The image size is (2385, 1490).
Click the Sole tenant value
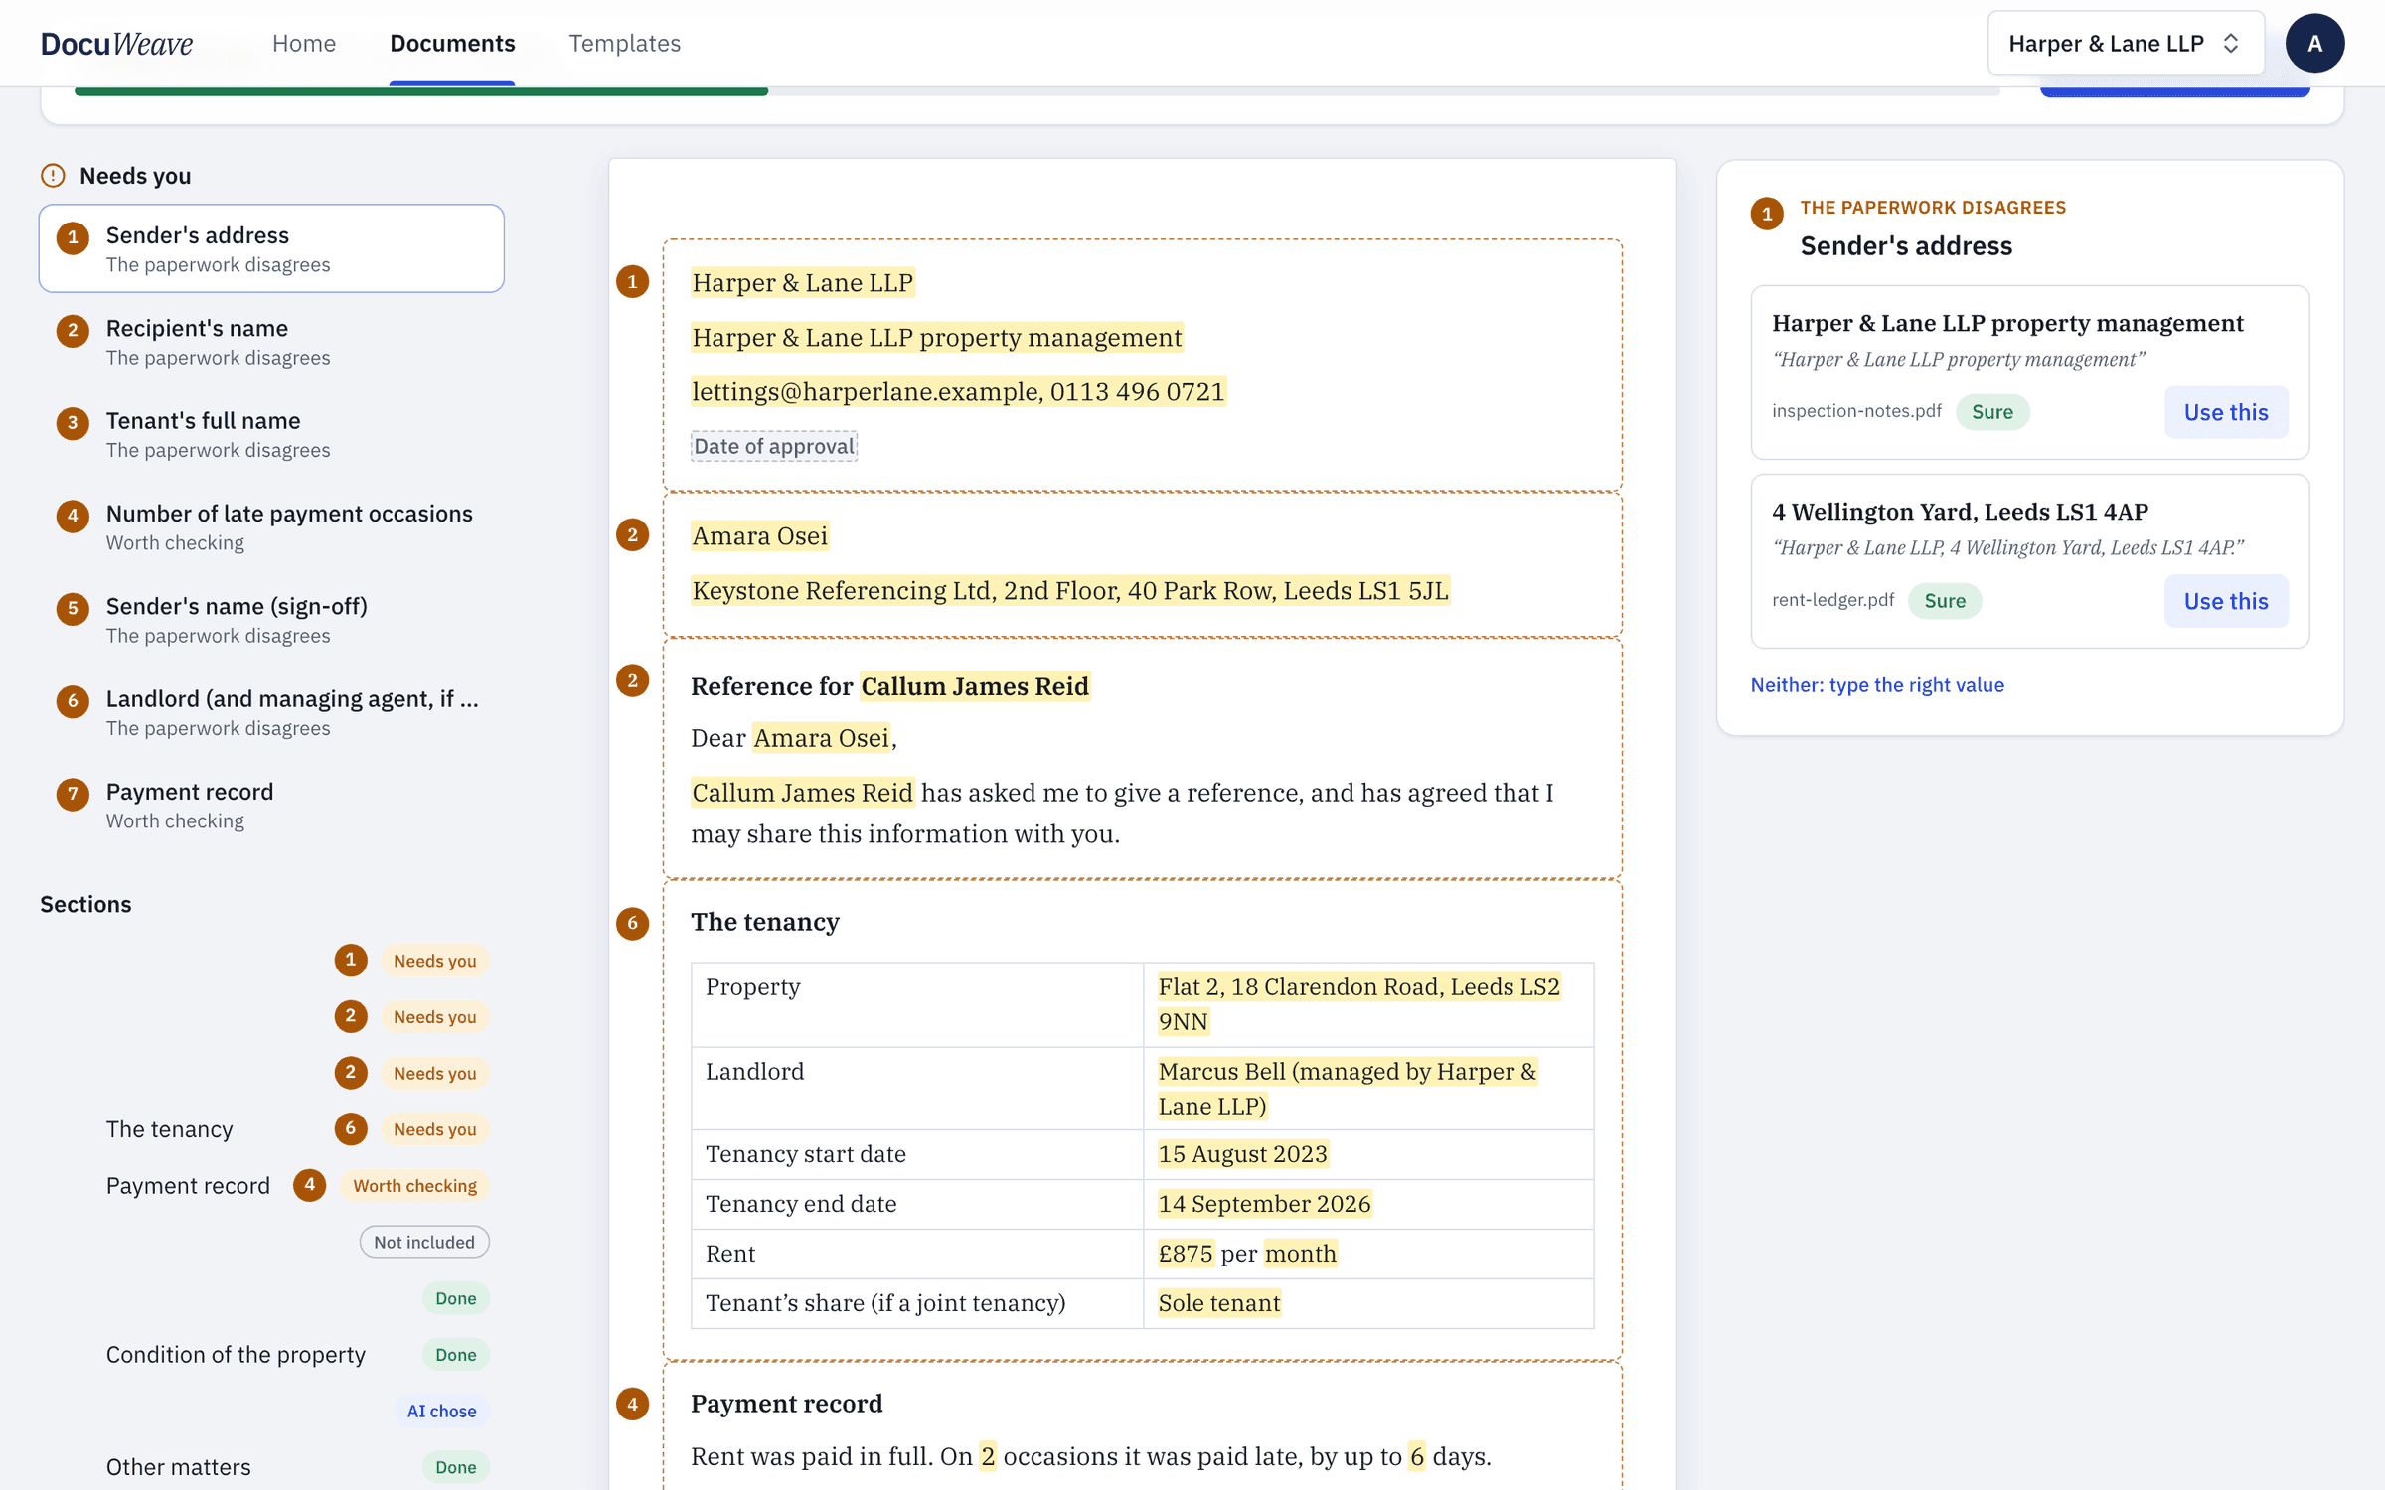[x=1219, y=1302]
